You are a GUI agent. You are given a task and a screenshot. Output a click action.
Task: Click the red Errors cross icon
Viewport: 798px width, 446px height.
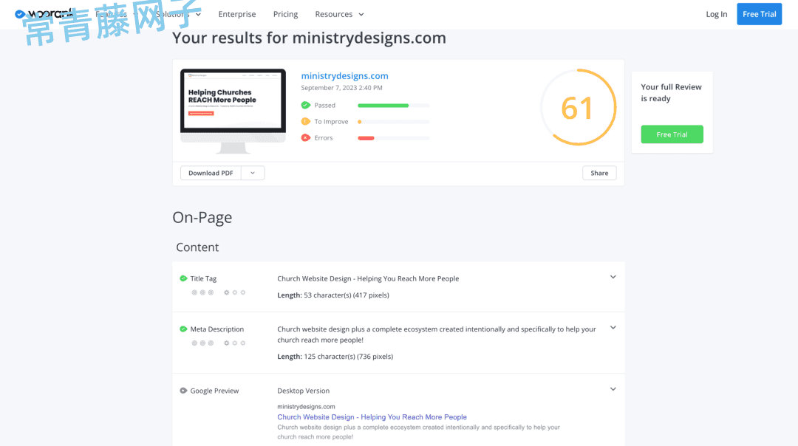point(305,138)
